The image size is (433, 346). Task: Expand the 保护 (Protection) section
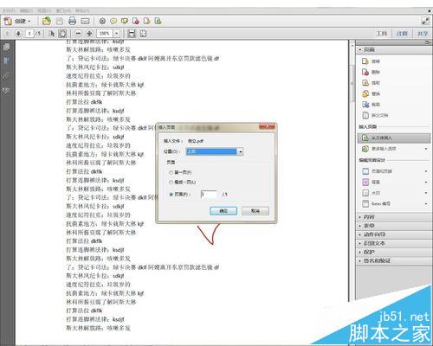[393, 252]
